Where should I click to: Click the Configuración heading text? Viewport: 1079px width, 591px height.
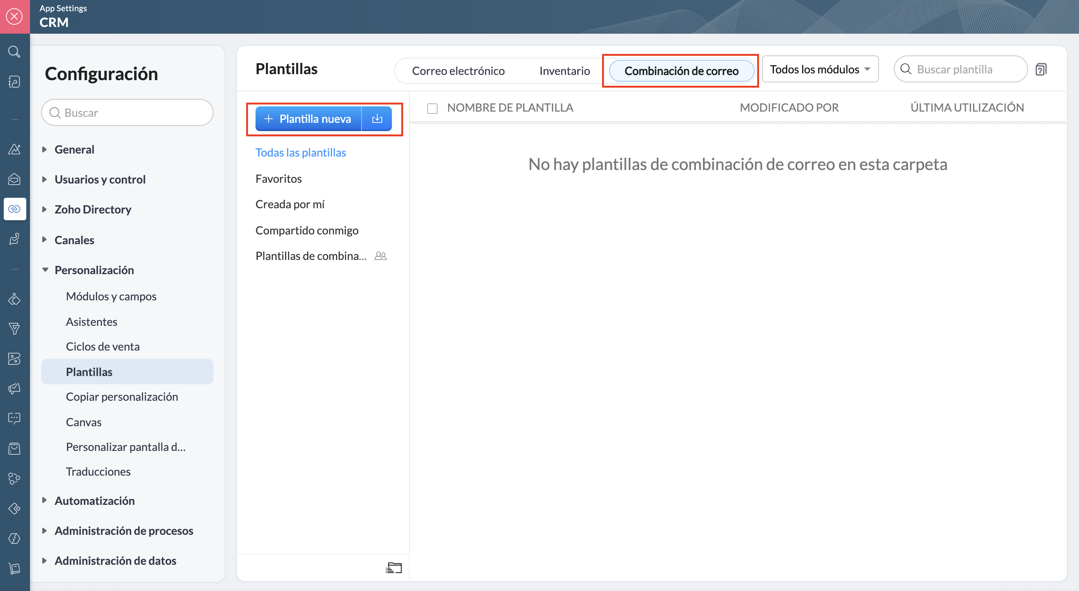click(102, 74)
